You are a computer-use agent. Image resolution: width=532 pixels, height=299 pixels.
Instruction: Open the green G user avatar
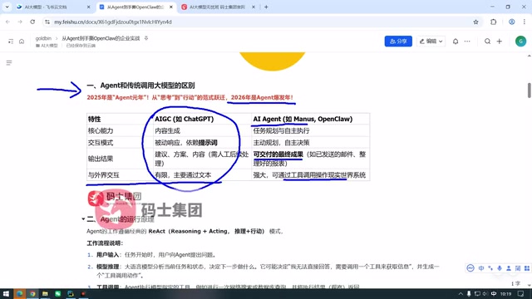[x=520, y=42]
